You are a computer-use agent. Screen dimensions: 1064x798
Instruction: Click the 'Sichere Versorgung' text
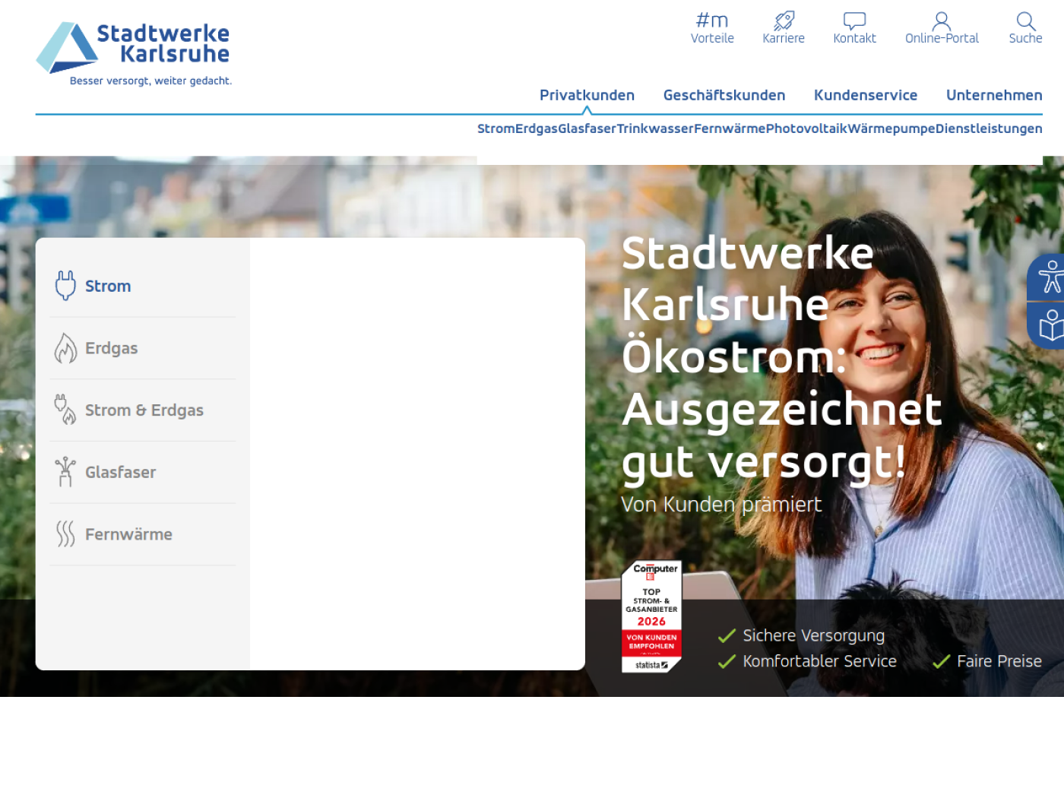814,635
